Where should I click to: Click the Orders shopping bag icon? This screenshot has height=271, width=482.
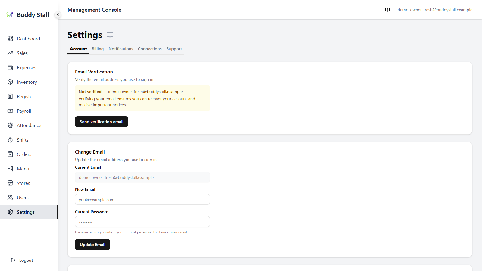click(x=10, y=154)
